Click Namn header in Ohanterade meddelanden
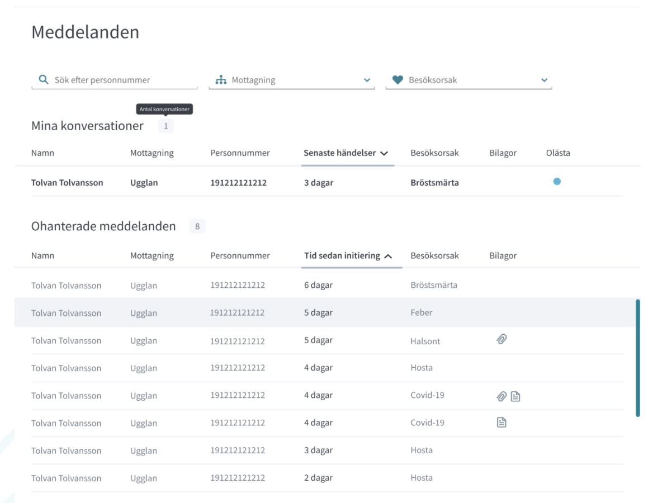This screenshot has width=653, height=503. tap(42, 255)
